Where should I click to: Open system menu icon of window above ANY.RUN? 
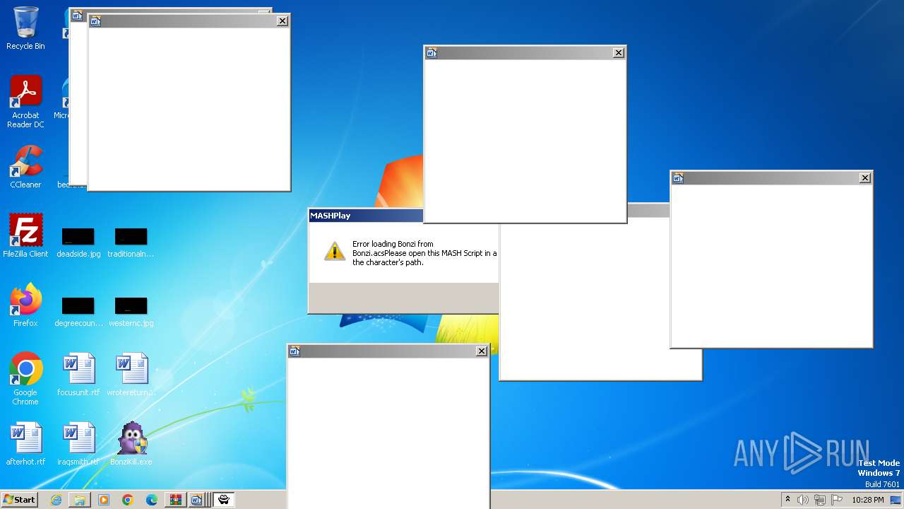pyautogui.click(x=678, y=178)
